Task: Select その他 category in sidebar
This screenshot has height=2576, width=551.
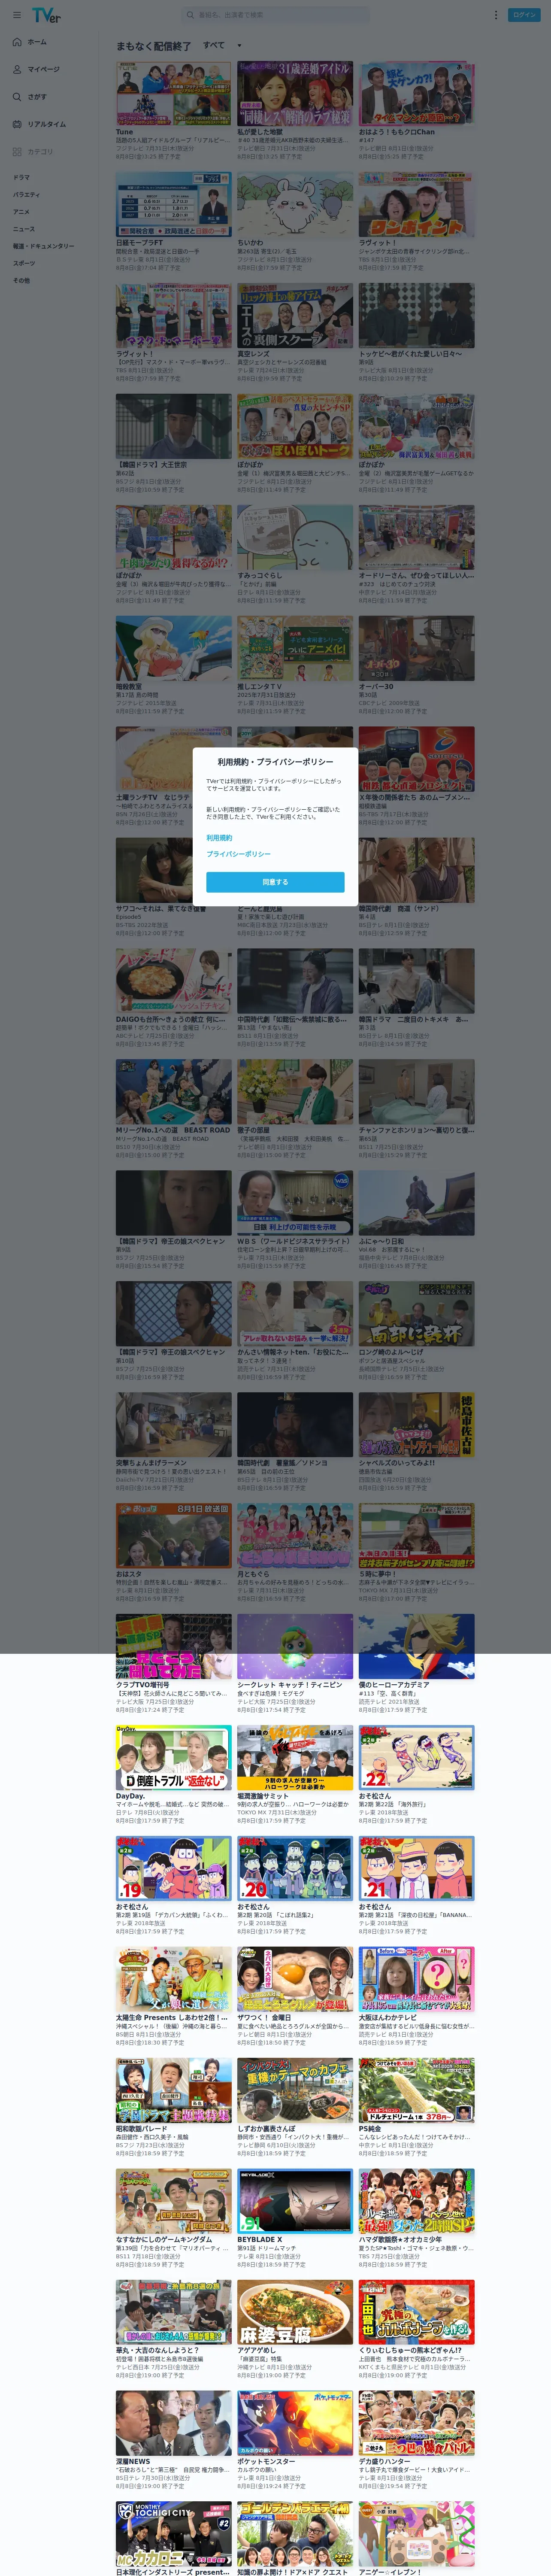Action: click(21, 280)
